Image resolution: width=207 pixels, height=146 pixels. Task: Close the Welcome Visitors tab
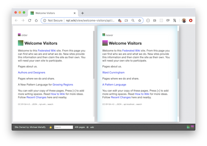pyautogui.click(x=75, y=13)
